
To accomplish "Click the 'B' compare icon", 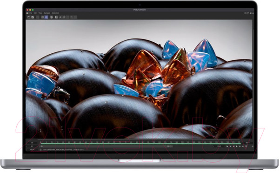I will 64,17.
